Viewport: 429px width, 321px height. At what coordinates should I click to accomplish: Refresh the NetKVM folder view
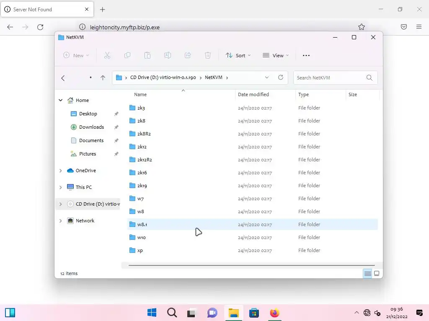point(281,77)
